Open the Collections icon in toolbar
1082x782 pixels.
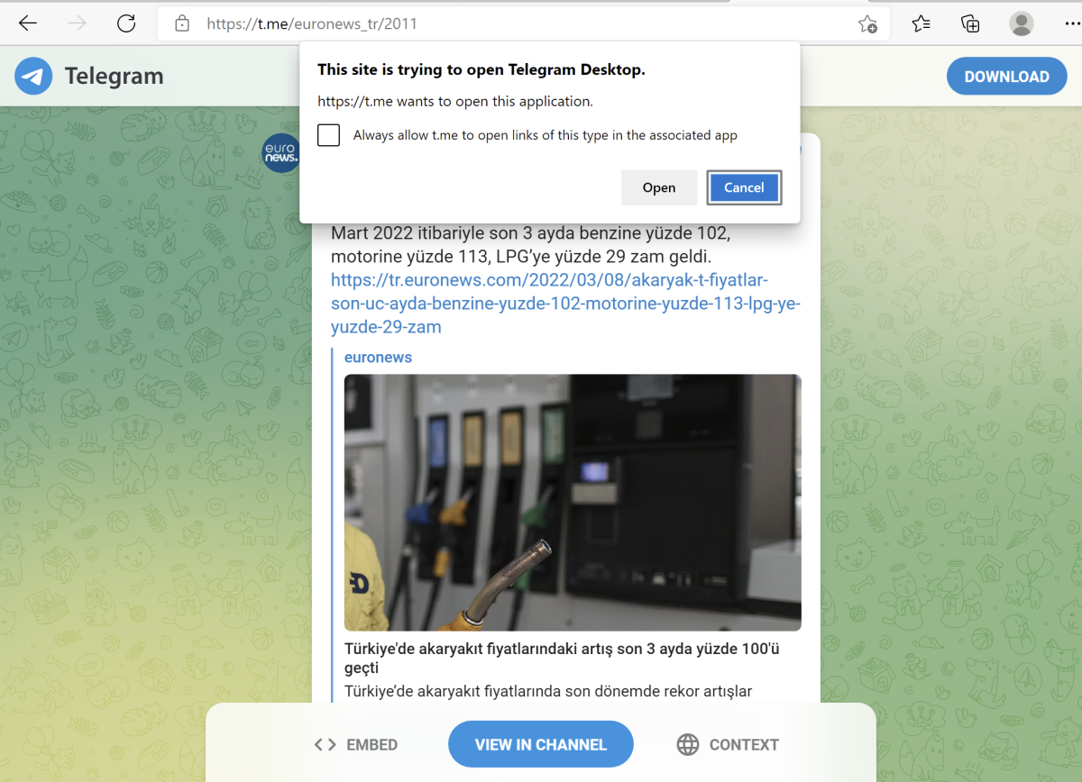click(x=970, y=24)
